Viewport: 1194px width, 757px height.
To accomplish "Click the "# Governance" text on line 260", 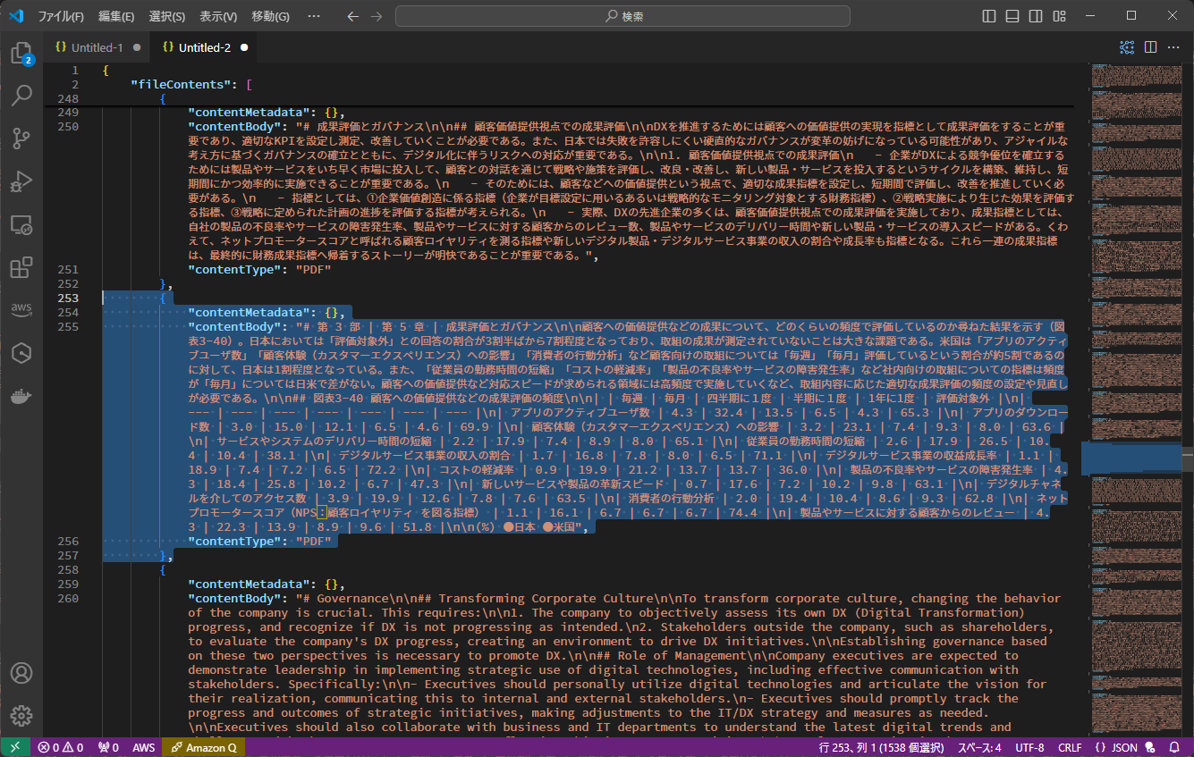I will coord(346,599).
